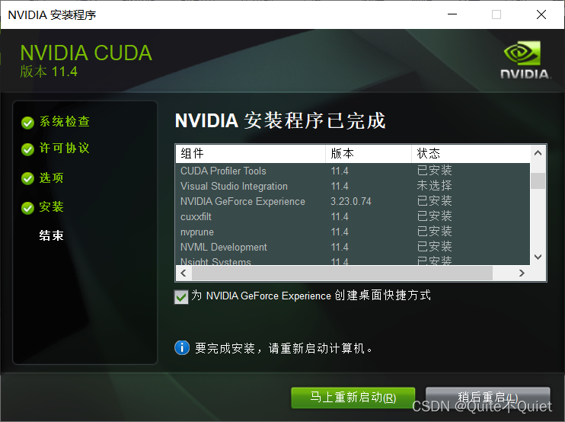Screen dimensions: 565x422
Task: Click the vertical scrollbar thumb in component list
Action: [x=538, y=181]
